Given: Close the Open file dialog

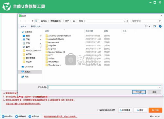Looking at the screenshot, I should [x=161, y=16].
